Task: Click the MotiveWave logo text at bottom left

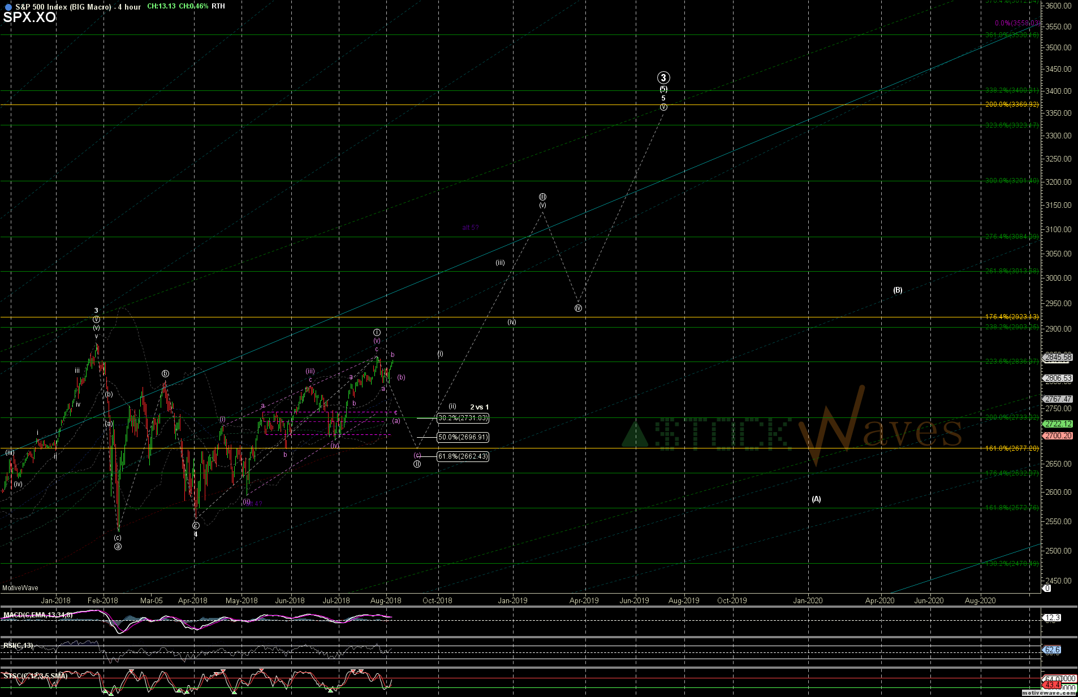Action: point(20,588)
